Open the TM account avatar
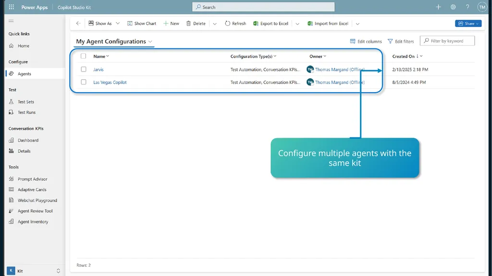The height and width of the screenshot is (276, 492). click(x=482, y=7)
